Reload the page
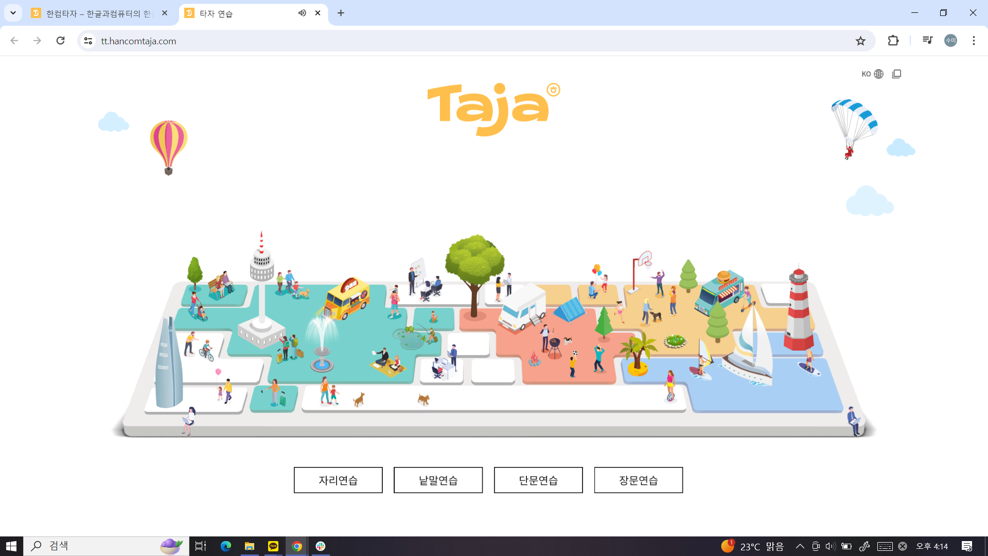The width and height of the screenshot is (988, 556). coord(60,41)
